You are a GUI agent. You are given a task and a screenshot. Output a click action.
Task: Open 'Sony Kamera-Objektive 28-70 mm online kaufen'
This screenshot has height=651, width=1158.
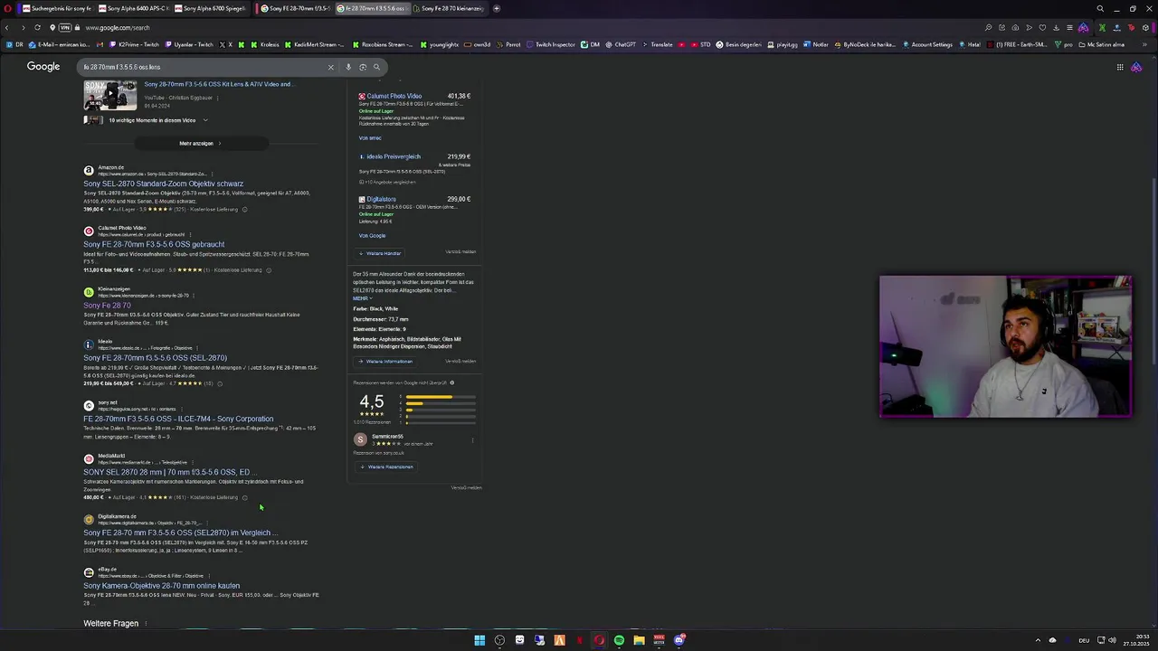point(161,586)
